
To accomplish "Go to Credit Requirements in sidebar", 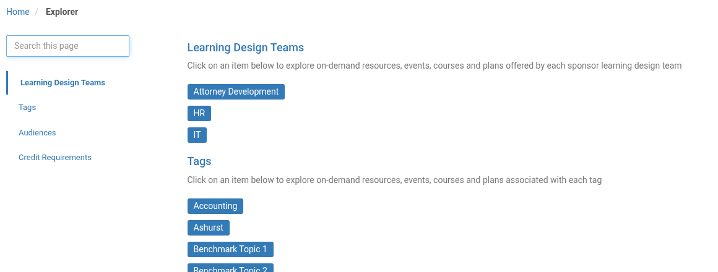I will 55,157.
